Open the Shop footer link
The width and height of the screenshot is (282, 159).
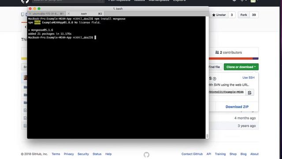tap(233, 154)
